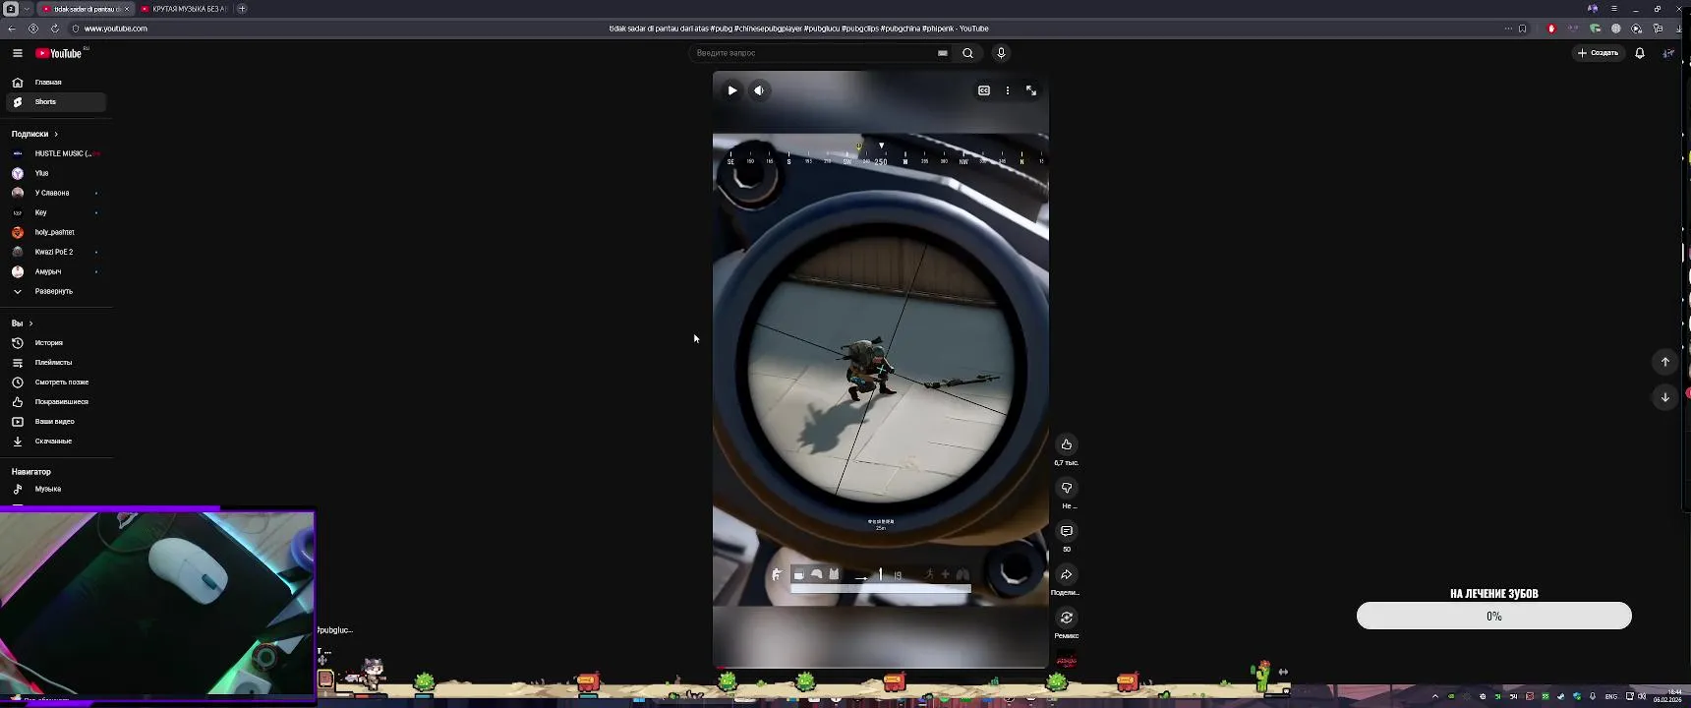Open the Shorts three-dot more menu

1008,90
